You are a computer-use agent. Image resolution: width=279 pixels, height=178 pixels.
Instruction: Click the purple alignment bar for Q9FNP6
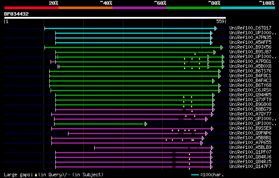coord(136,134)
